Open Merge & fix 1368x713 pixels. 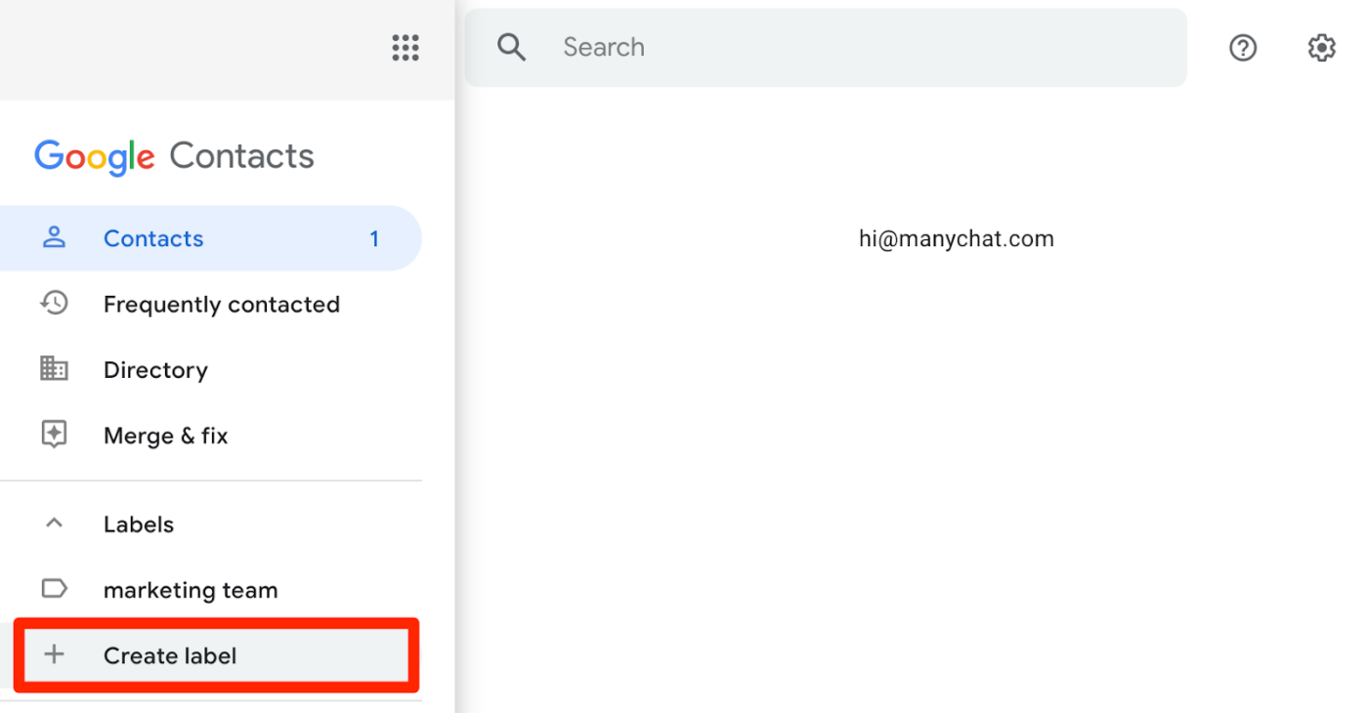pyautogui.click(x=211, y=435)
